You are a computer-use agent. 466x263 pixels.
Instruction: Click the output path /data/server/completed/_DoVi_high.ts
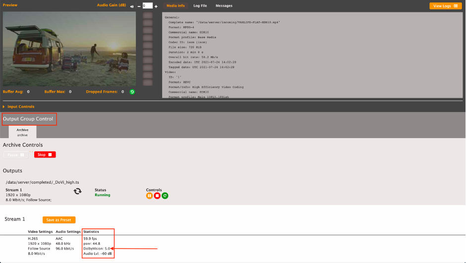pos(43,182)
